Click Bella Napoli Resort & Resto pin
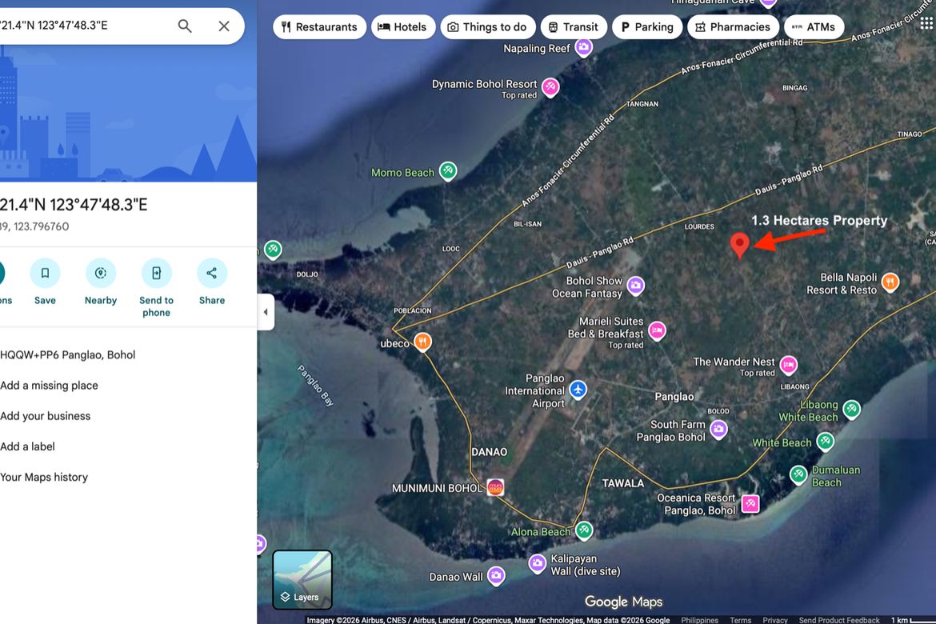Screen dimensions: 936x624 point(890,282)
